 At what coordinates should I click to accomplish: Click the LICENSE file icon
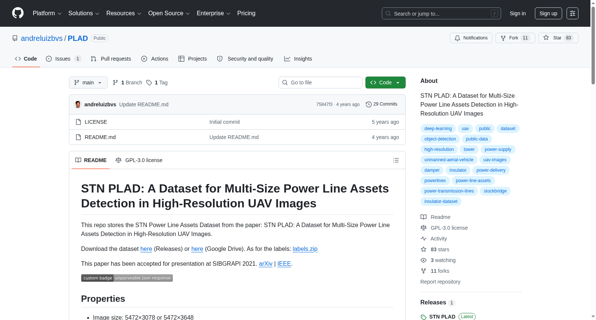78,122
